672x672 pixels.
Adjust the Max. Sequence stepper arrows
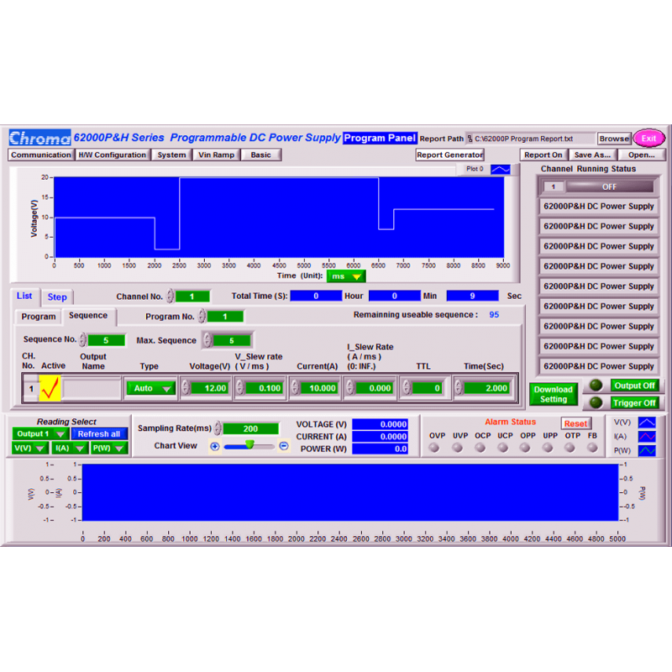pos(207,340)
